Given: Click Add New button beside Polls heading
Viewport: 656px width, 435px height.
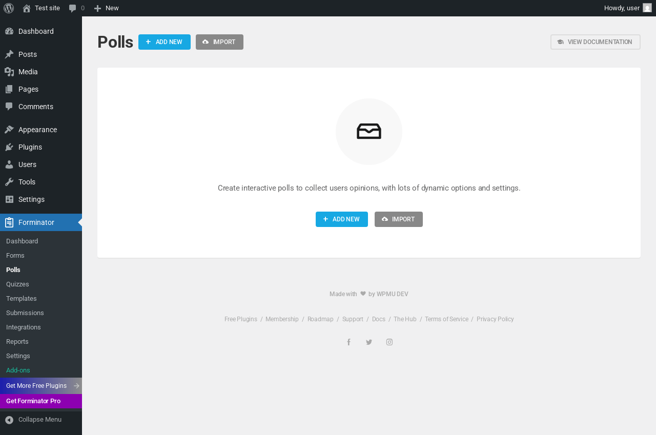Looking at the screenshot, I should [x=165, y=42].
